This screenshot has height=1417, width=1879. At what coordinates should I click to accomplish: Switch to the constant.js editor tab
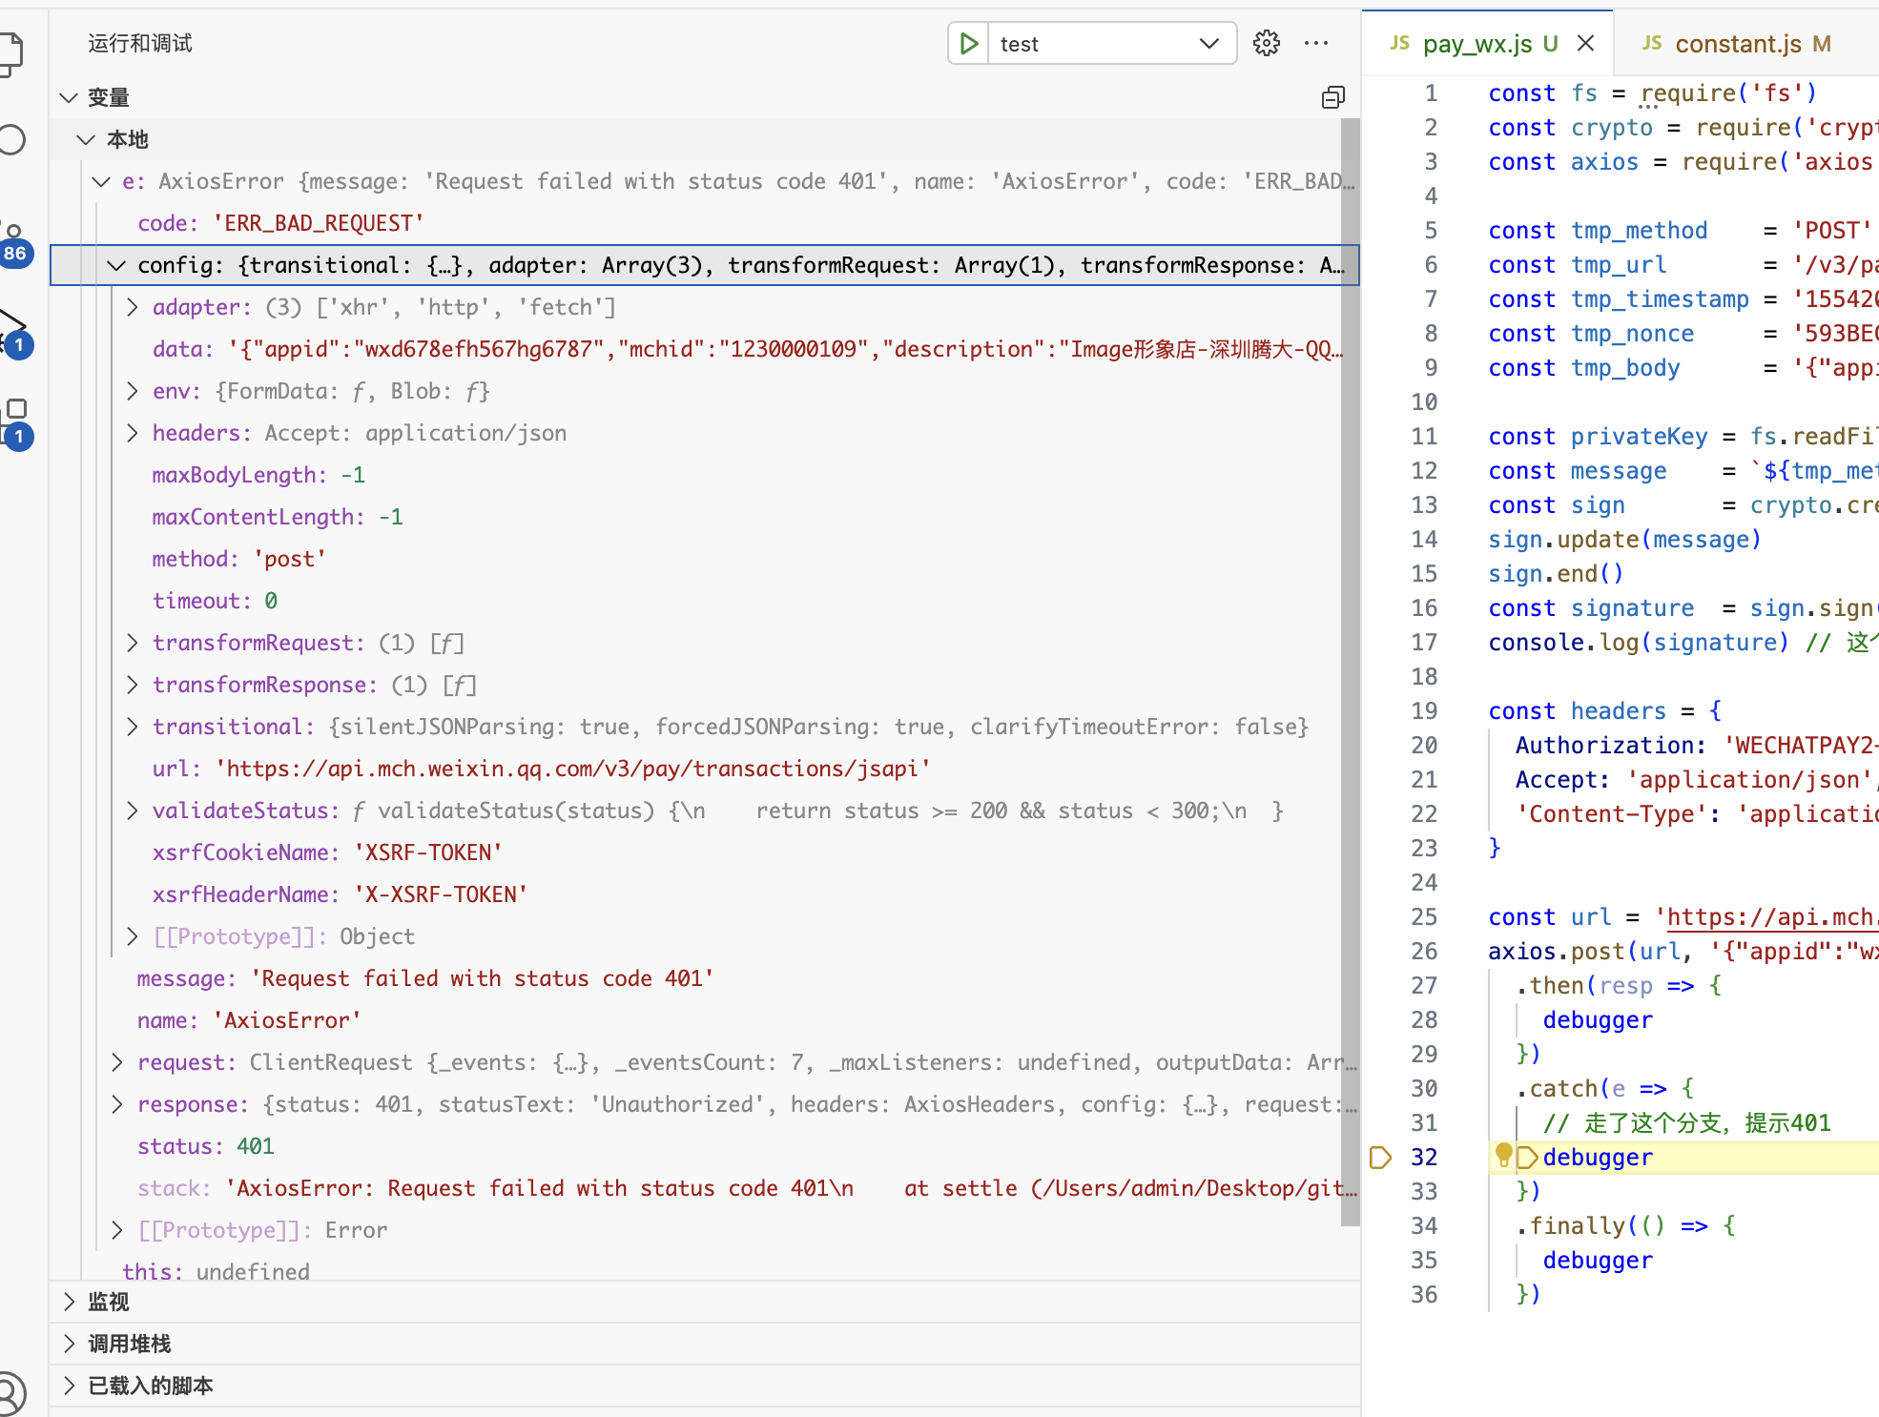tap(1736, 44)
